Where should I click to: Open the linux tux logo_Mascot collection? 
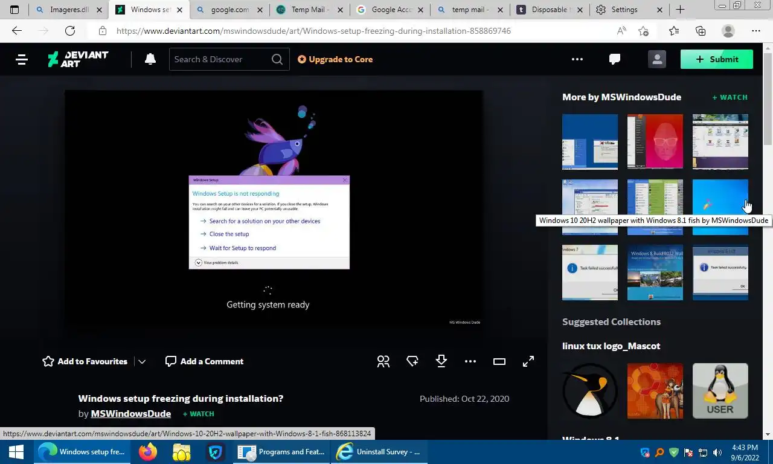611,346
